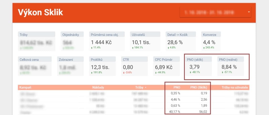The width and height of the screenshot is (269, 115).
Task: Click the Výkon Sklik report title
Action: click(x=40, y=12)
